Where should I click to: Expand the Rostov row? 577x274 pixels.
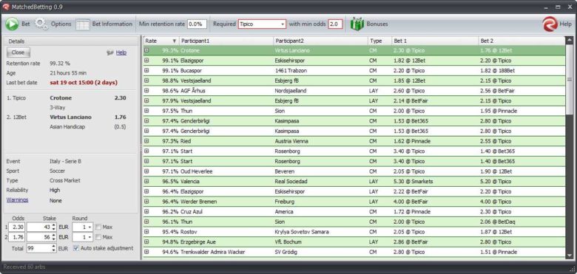pos(146,231)
